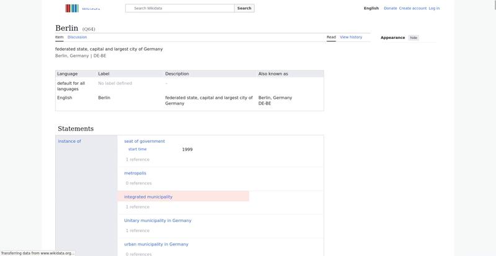Click 'default for all languages' row label
This screenshot has width=496, height=256.
(x=71, y=86)
